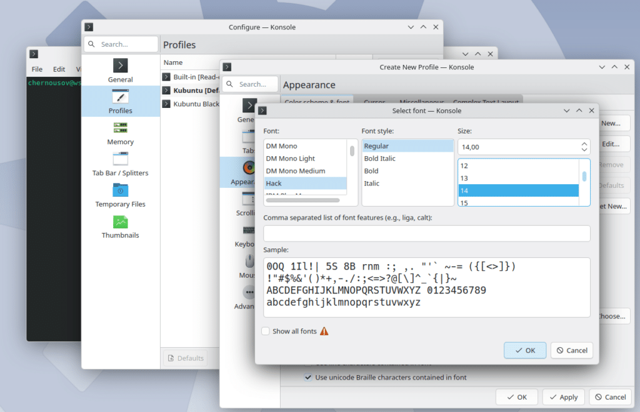The image size is (640, 412).
Task: Open Appearance page in Create New Profile sidebar
Action: click(x=243, y=172)
